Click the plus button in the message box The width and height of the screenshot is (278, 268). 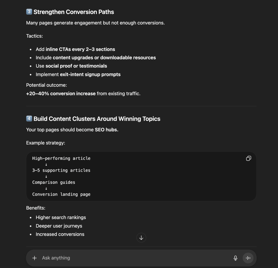34,258
